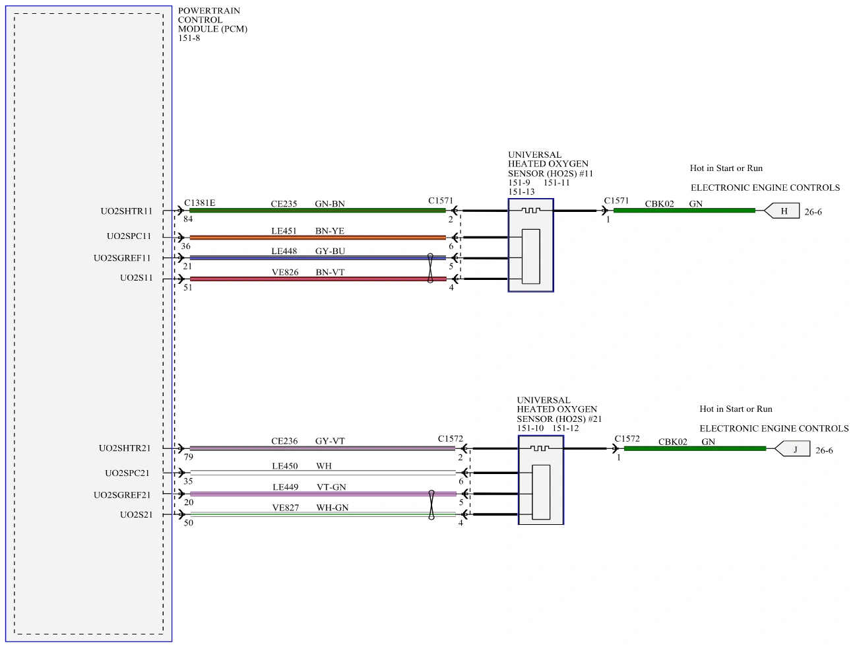Select connector label C1381E

199,203
